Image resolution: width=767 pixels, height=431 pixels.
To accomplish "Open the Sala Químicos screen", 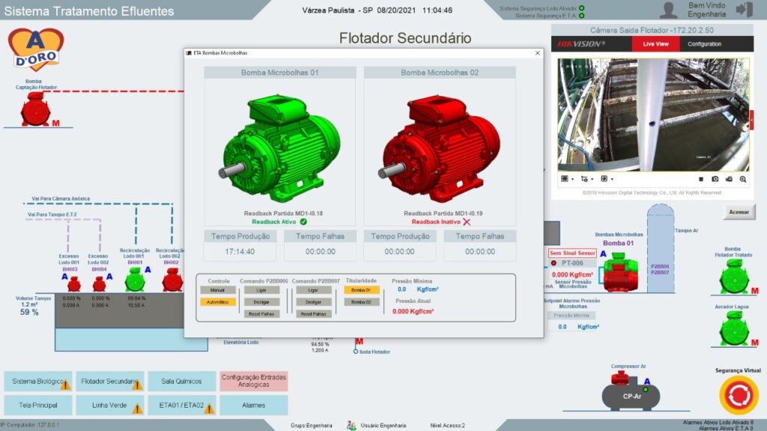I will tap(182, 382).
